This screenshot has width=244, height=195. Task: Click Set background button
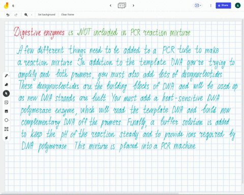(x=47, y=15)
